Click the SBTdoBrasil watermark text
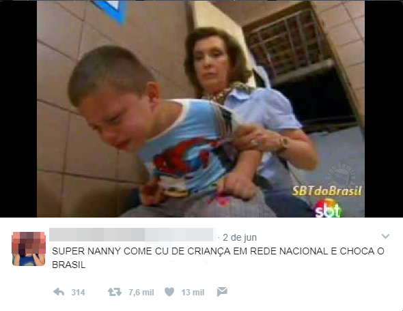This screenshot has width=403, height=311. [326, 191]
